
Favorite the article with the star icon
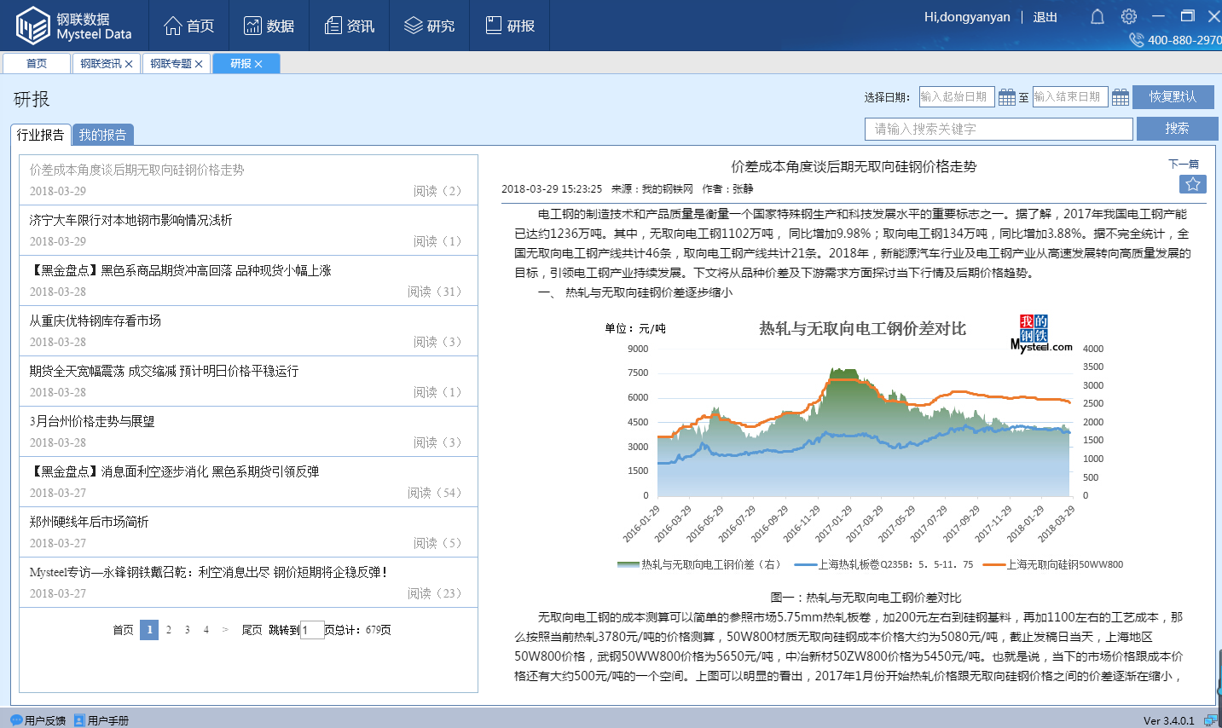1192,184
